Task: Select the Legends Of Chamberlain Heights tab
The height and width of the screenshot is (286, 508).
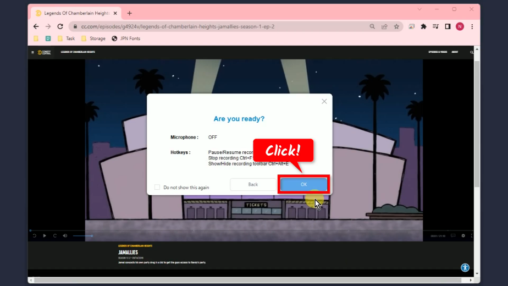Action: [x=76, y=13]
